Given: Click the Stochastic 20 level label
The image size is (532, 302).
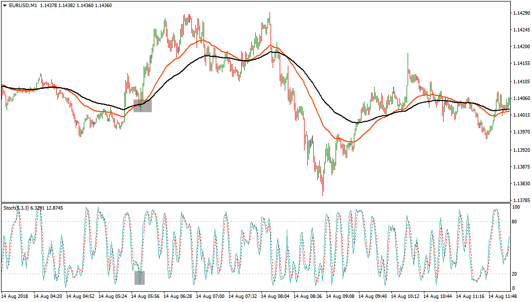Looking at the screenshot, I should [514, 274].
